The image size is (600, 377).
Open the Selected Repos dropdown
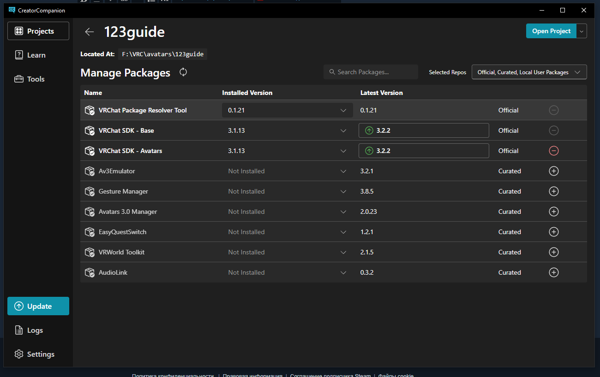pos(529,72)
